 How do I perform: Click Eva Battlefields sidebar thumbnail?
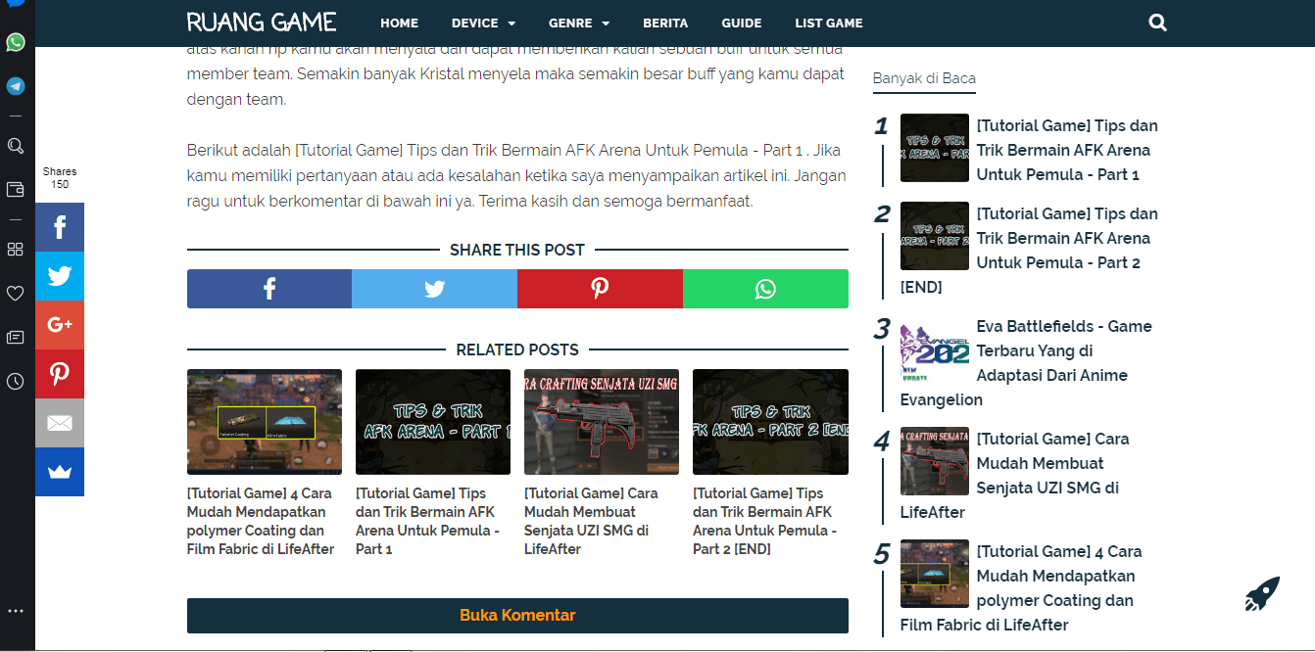[x=935, y=349]
